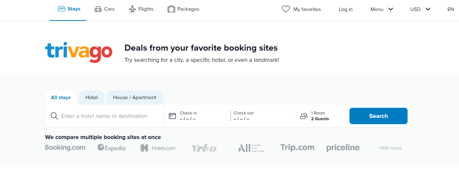Click the Log in link
Viewport: 459px width, 183px height.
click(x=346, y=9)
